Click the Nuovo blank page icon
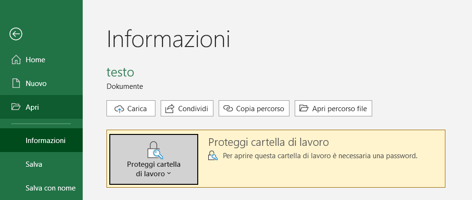472x200 pixels. (16, 83)
